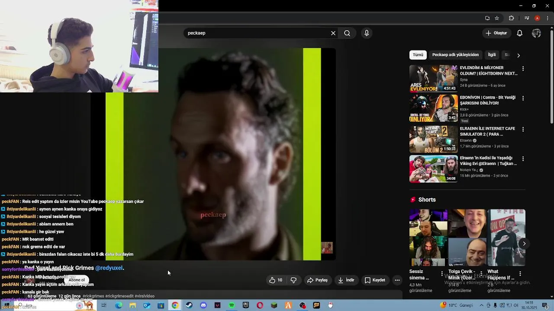Open options for Tolga Çevik short

pyautogui.click(x=481, y=274)
